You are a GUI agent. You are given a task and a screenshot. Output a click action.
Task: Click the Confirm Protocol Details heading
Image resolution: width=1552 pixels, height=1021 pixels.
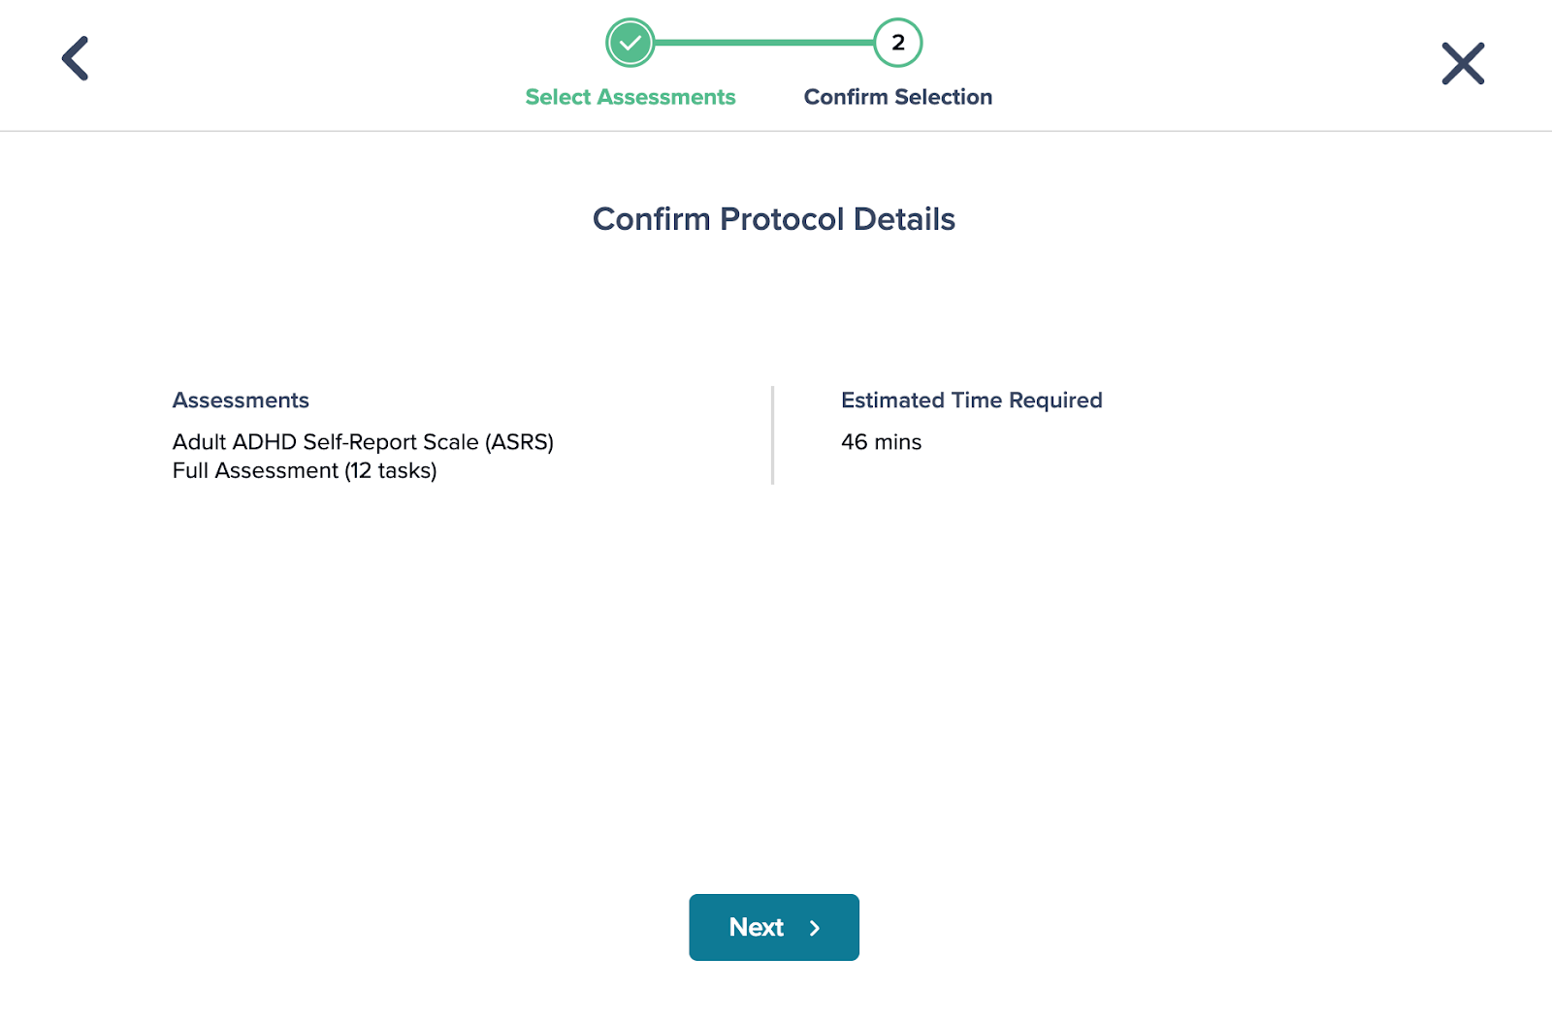pyautogui.click(x=774, y=219)
